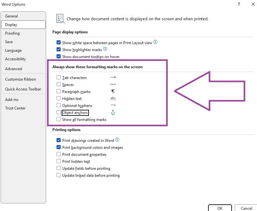This screenshot has height=211, width=257.
Task: Check Show all formatting marks
Action: 58,119
